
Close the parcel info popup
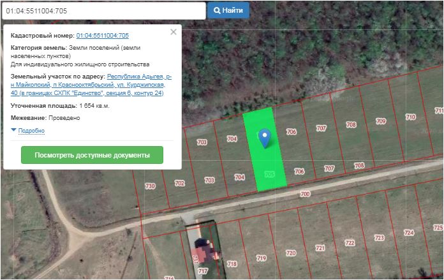[173, 32]
